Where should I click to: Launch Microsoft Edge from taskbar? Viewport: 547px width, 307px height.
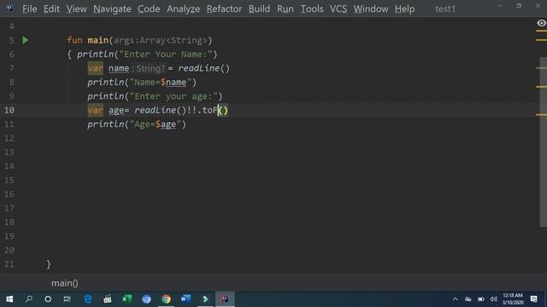tap(88, 299)
